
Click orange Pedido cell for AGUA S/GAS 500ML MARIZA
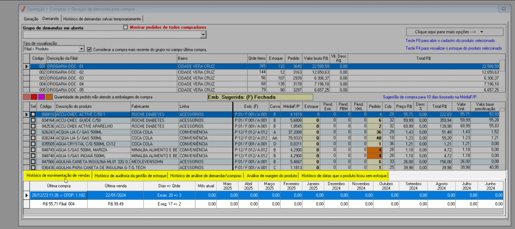point(375,150)
